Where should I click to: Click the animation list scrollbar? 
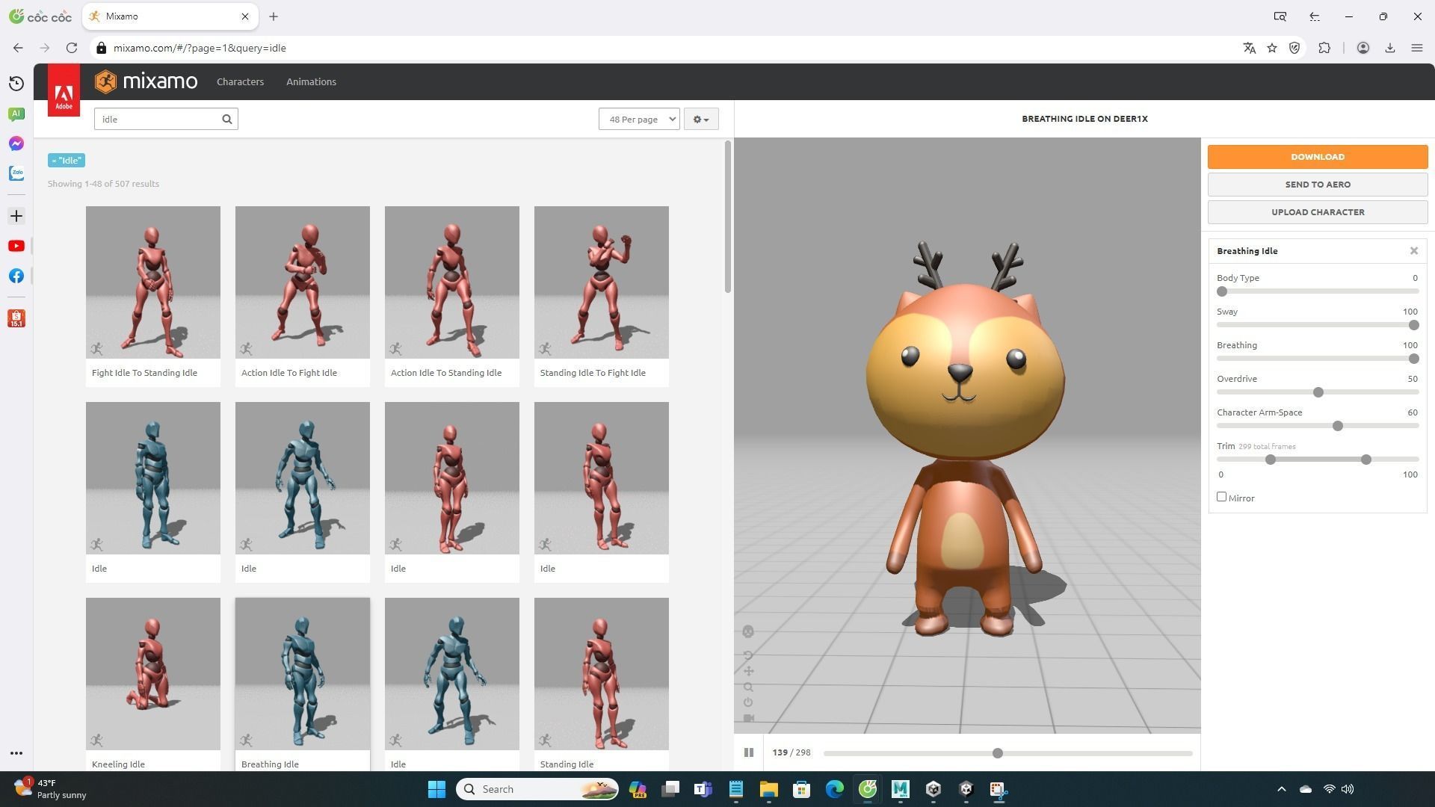[x=727, y=217]
